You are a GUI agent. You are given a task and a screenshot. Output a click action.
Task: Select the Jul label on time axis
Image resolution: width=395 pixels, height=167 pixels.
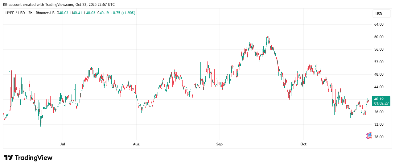click(63, 144)
